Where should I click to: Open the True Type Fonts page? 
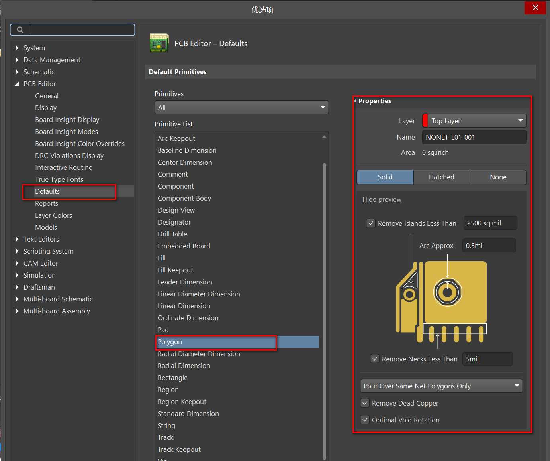pyautogui.click(x=59, y=179)
